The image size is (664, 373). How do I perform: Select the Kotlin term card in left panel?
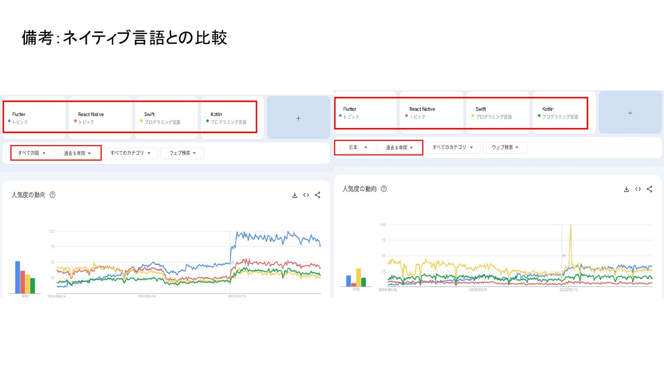[232, 118]
